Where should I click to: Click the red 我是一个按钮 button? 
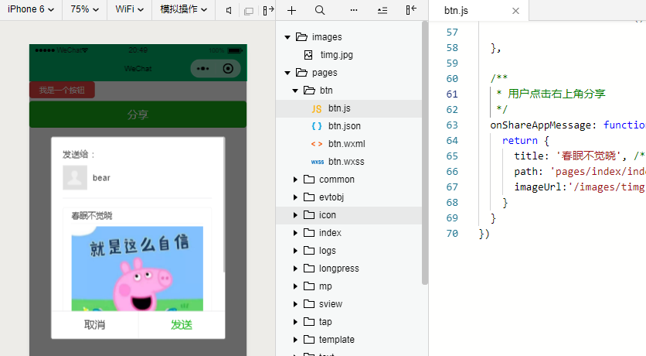(63, 90)
